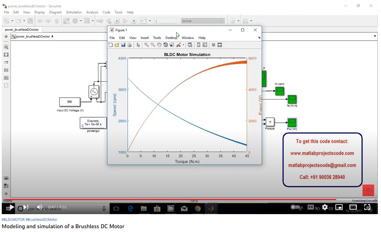Click the #BLDCMOTOR hashtag link
The image size is (381, 232).
pyautogui.click(x=13, y=220)
